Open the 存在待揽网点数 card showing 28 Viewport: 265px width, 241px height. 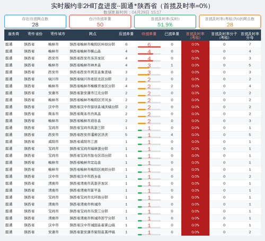(x=35, y=22)
